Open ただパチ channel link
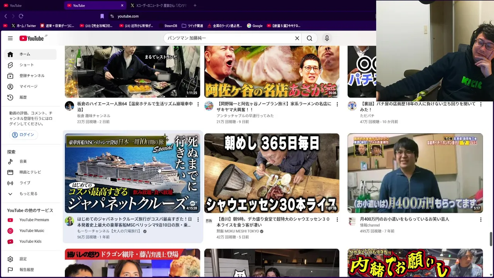Image resolution: width=494 pixels, height=278 pixels. click(x=367, y=116)
